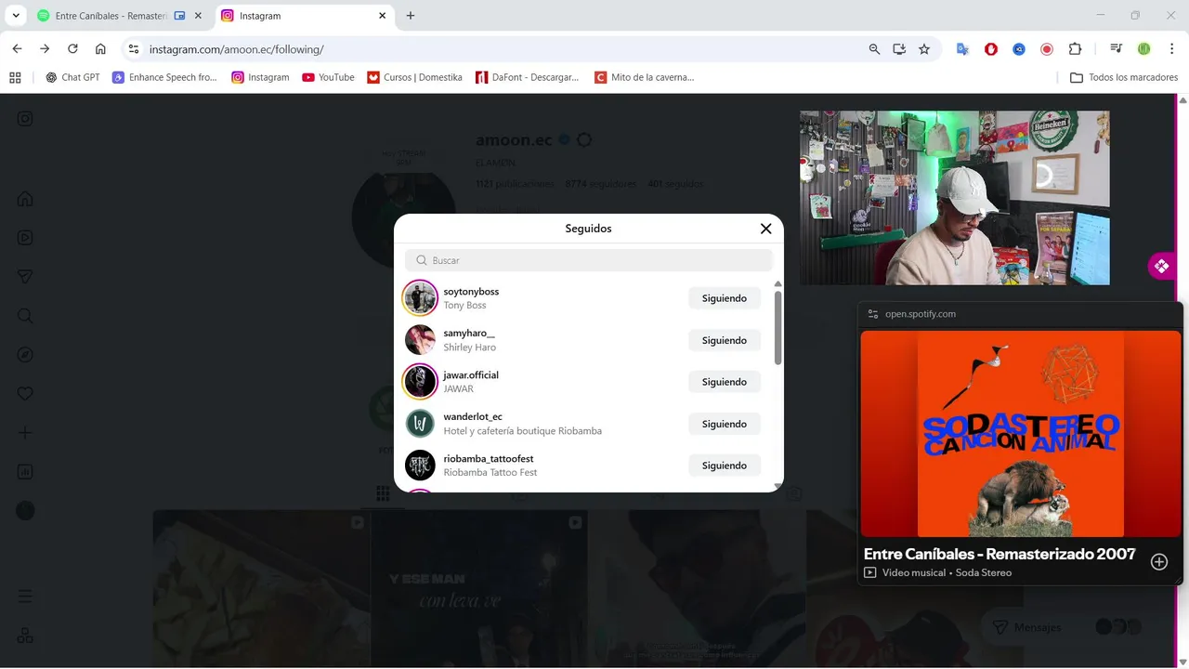Click Siguiendo button for soytonyboss

[725, 298]
